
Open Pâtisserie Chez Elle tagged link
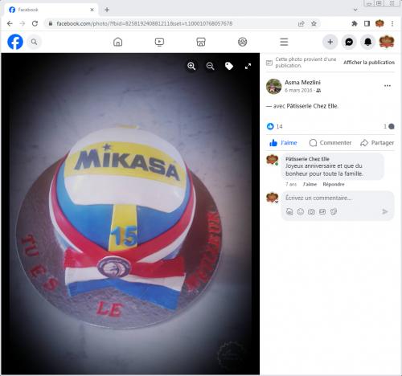click(x=312, y=106)
